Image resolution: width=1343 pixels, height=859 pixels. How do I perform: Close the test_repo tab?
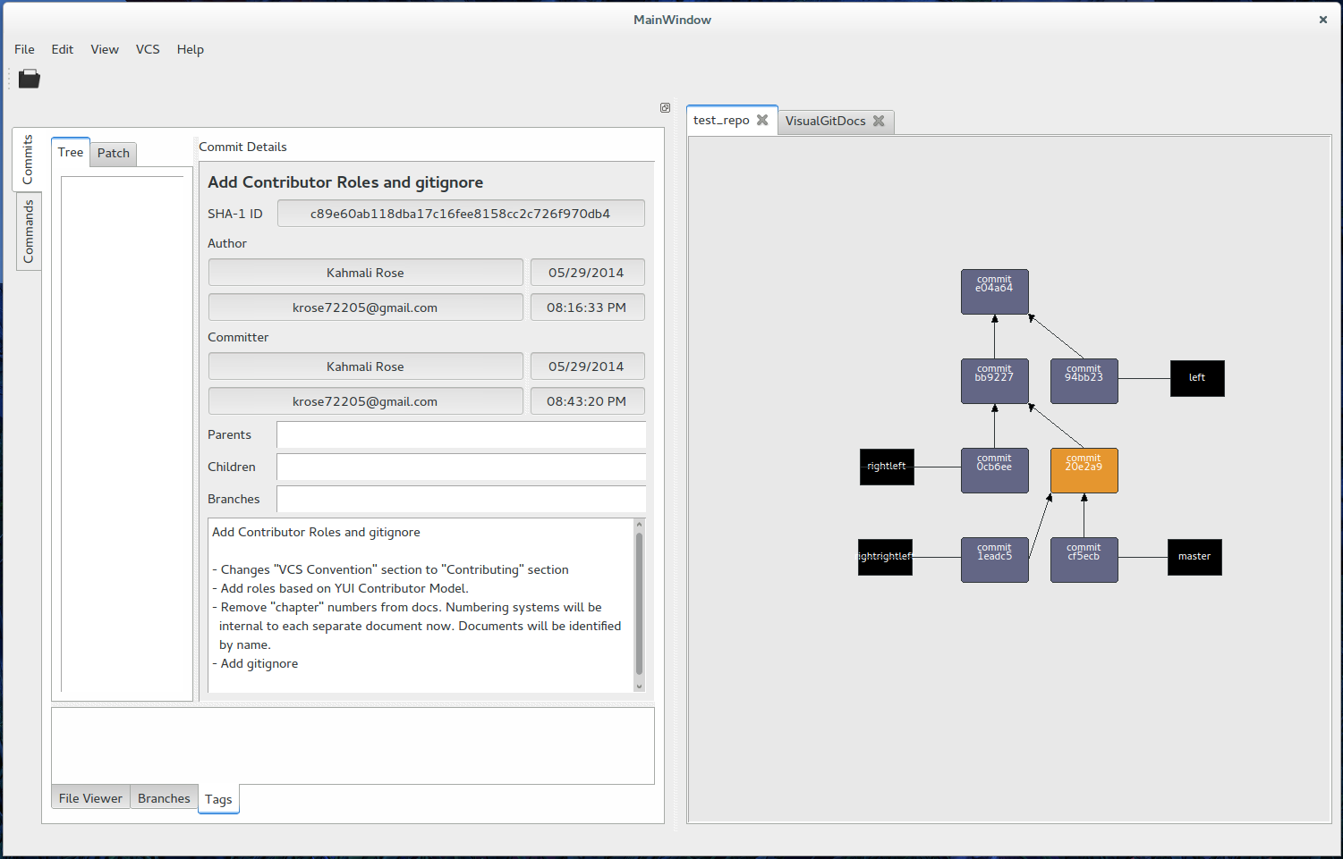(x=762, y=120)
